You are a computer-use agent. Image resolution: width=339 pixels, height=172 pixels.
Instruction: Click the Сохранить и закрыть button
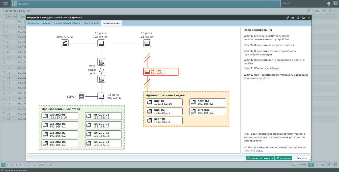[260, 158]
